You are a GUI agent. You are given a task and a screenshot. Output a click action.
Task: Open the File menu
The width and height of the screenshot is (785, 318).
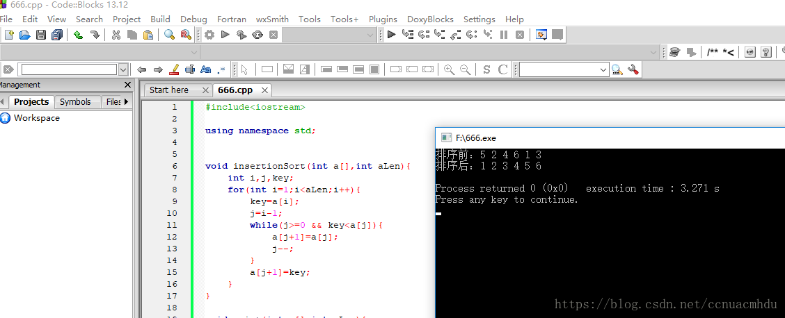coord(6,19)
